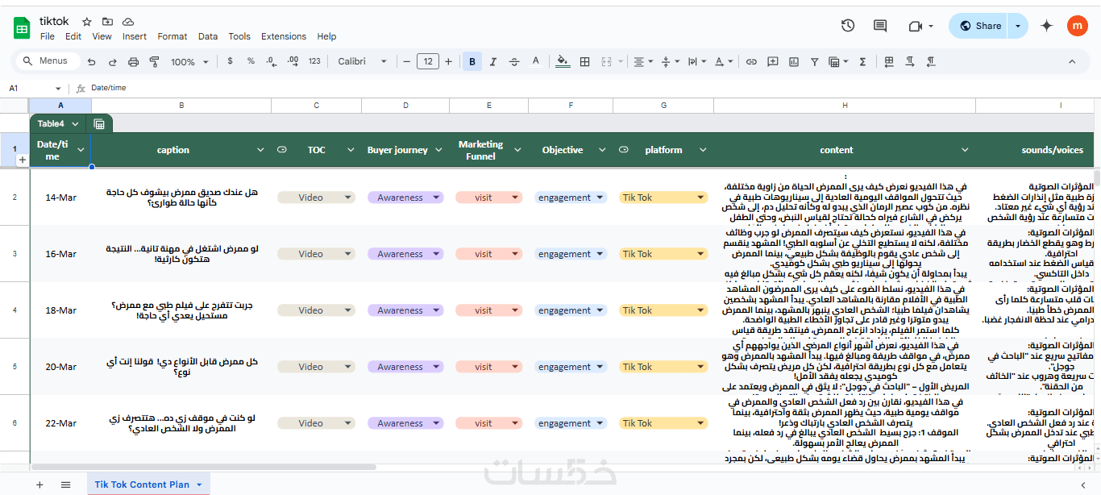This screenshot has height=495, width=1101.
Task: Open account avatar m
Action: click(1078, 26)
